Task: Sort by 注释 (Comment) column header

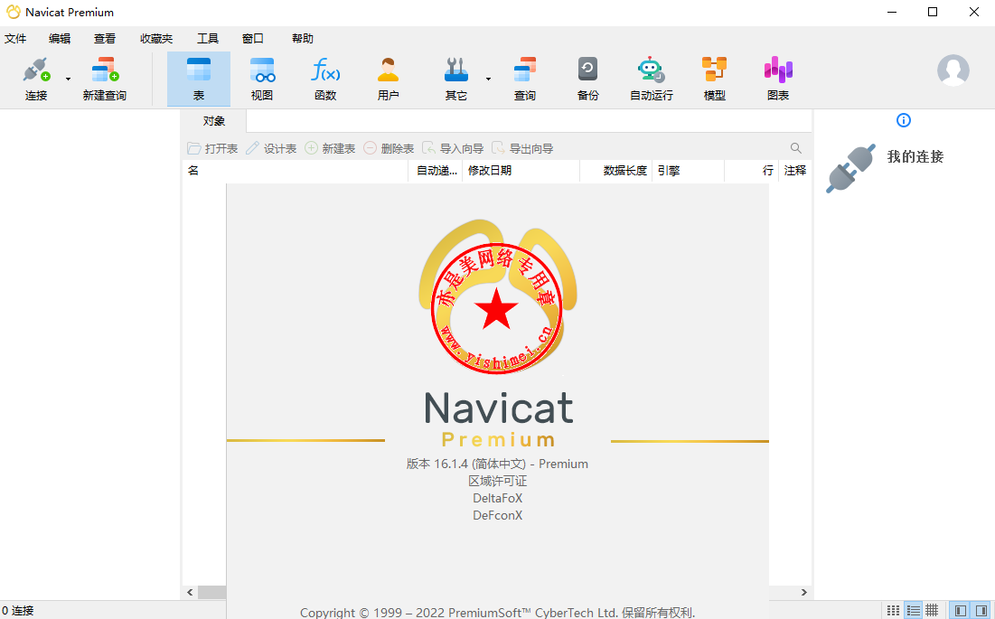Action: tap(795, 171)
